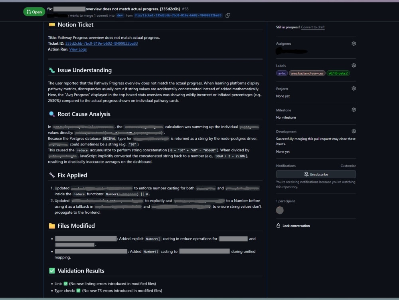The image size is (399, 300).
Task: Click the Fix Applied heading
Action: pos(72,175)
